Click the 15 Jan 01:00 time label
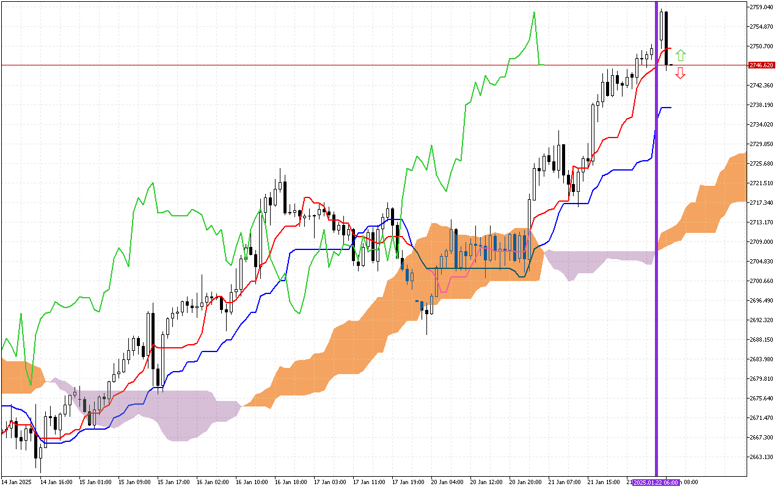 [96, 482]
